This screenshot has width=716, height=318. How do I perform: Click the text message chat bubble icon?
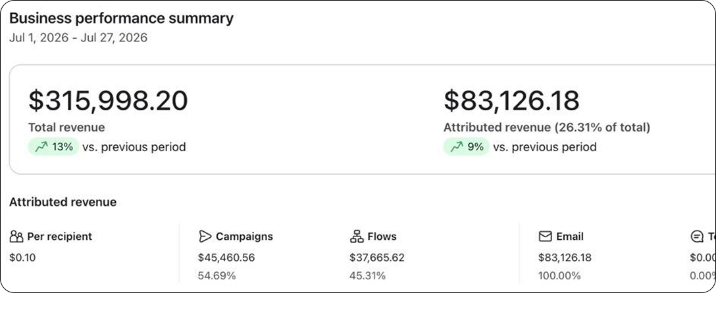pyautogui.click(x=697, y=237)
